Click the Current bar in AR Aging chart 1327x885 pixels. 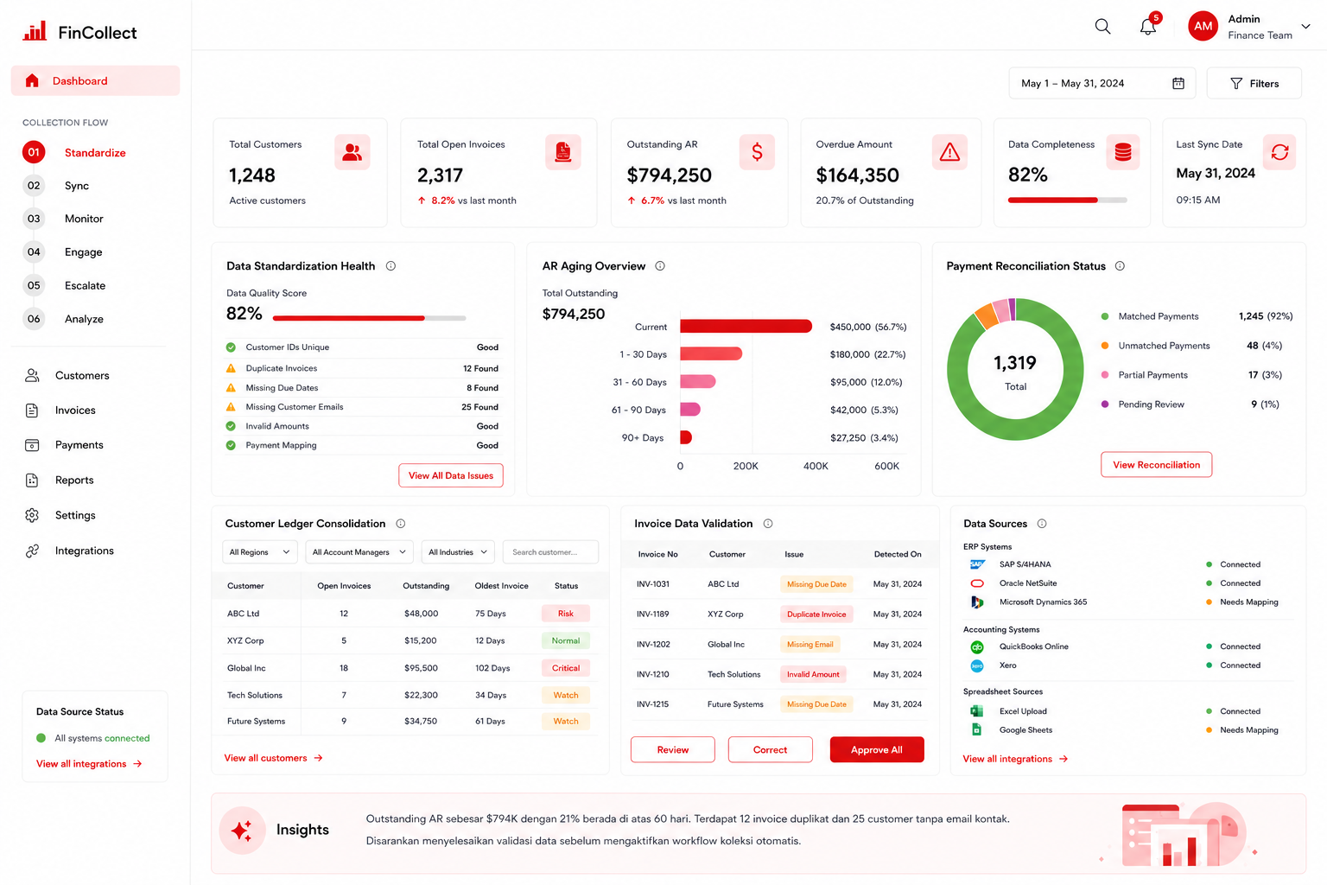pyautogui.click(x=746, y=327)
